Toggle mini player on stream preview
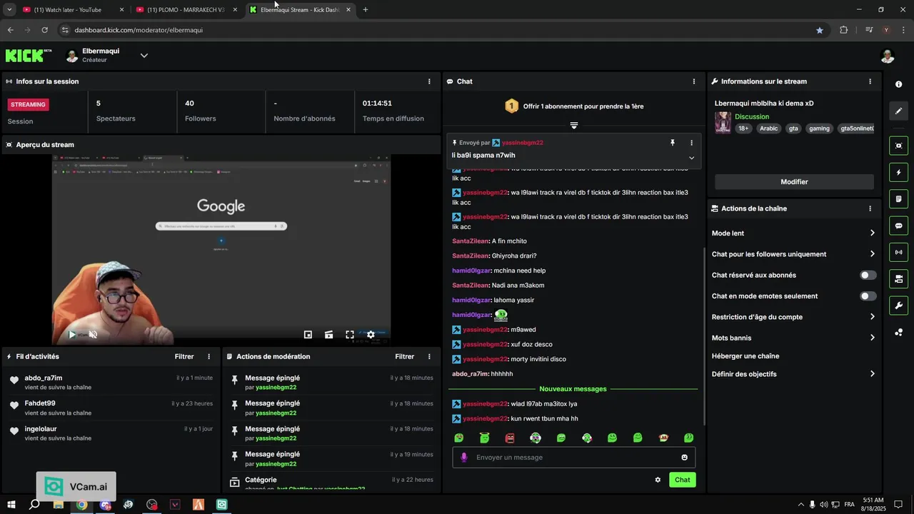This screenshot has height=514, width=914. click(x=308, y=334)
